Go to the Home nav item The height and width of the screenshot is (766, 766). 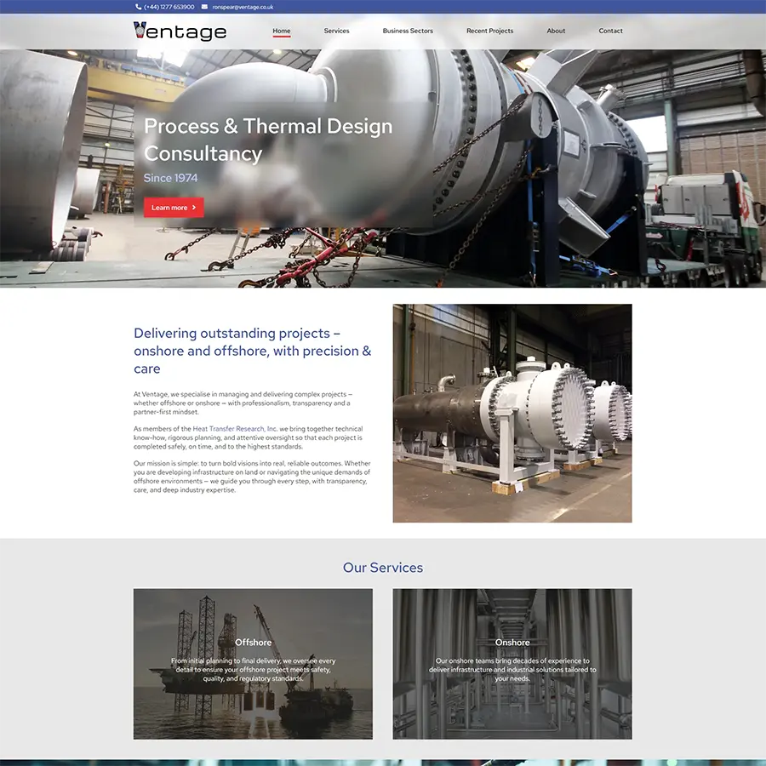click(x=282, y=31)
